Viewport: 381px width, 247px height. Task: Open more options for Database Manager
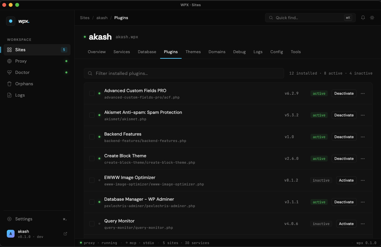tap(363, 202)
